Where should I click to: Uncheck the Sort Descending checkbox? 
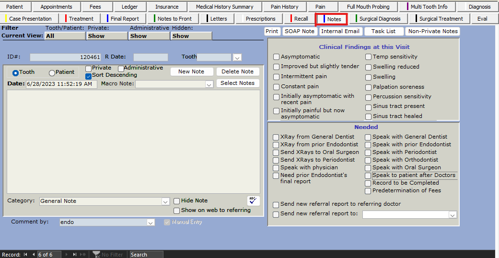89,76
